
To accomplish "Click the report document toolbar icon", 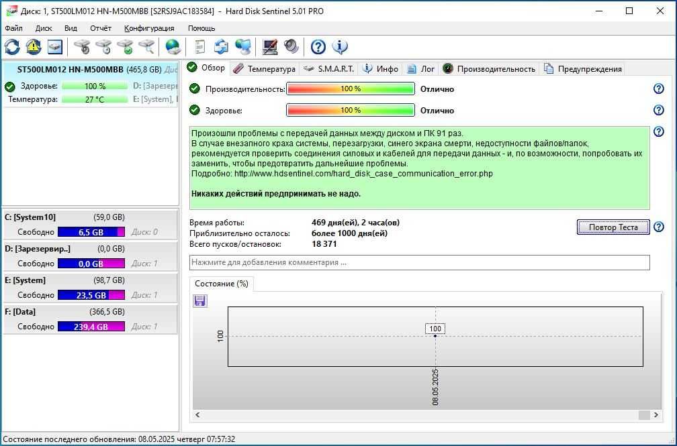I will (199, 46).
